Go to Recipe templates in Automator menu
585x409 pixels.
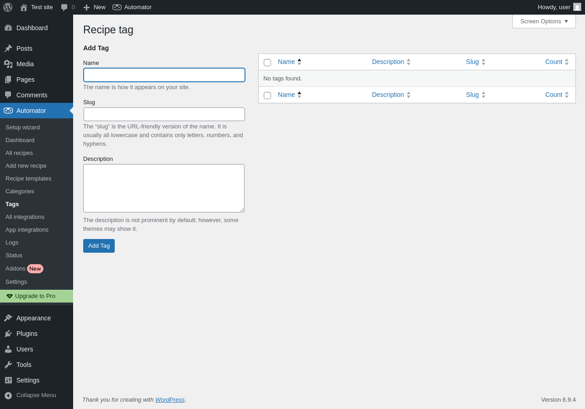tap(28, 178)
